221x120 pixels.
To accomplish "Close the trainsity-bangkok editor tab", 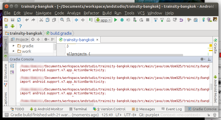I will pos(97,40).
